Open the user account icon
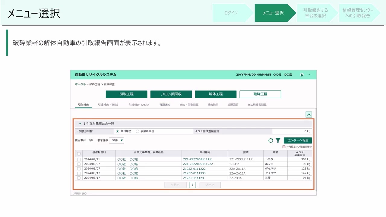This screenshot has width=386, height=217. pos(302,75)
